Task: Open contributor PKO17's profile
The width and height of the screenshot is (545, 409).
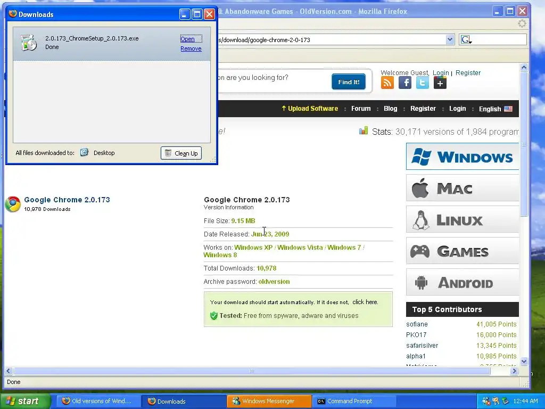Action: [416, 335]
